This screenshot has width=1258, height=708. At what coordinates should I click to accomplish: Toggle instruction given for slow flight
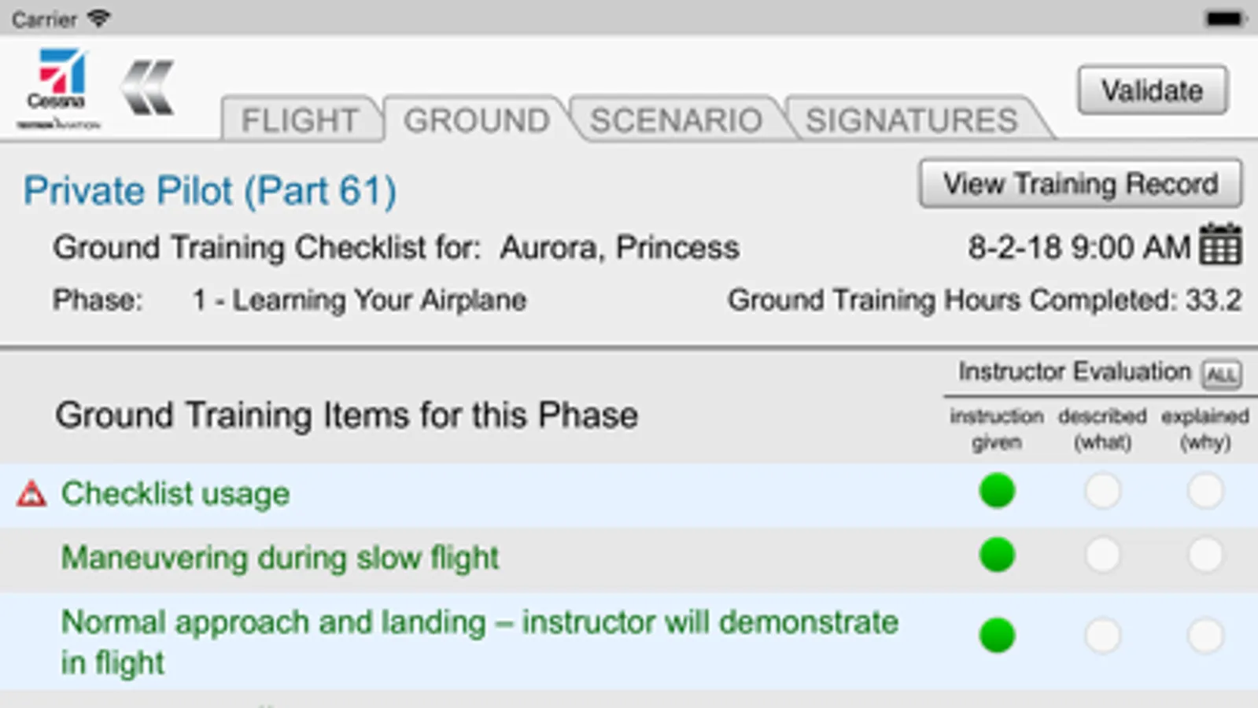click(x=997, y=555)
